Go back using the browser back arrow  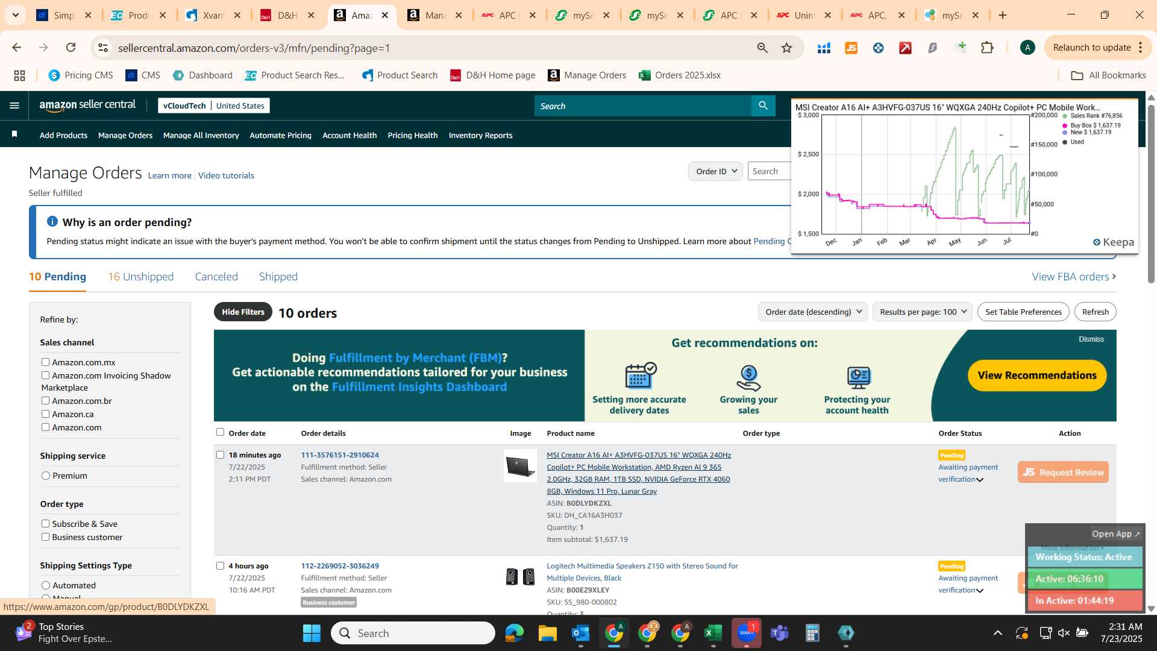coord(17,48)
